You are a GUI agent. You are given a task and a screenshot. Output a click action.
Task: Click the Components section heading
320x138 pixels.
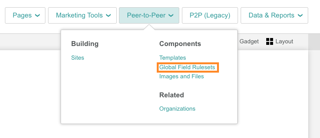(x=180, y=44)
